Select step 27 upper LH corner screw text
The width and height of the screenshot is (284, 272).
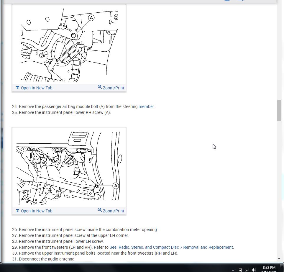[70, 236]
